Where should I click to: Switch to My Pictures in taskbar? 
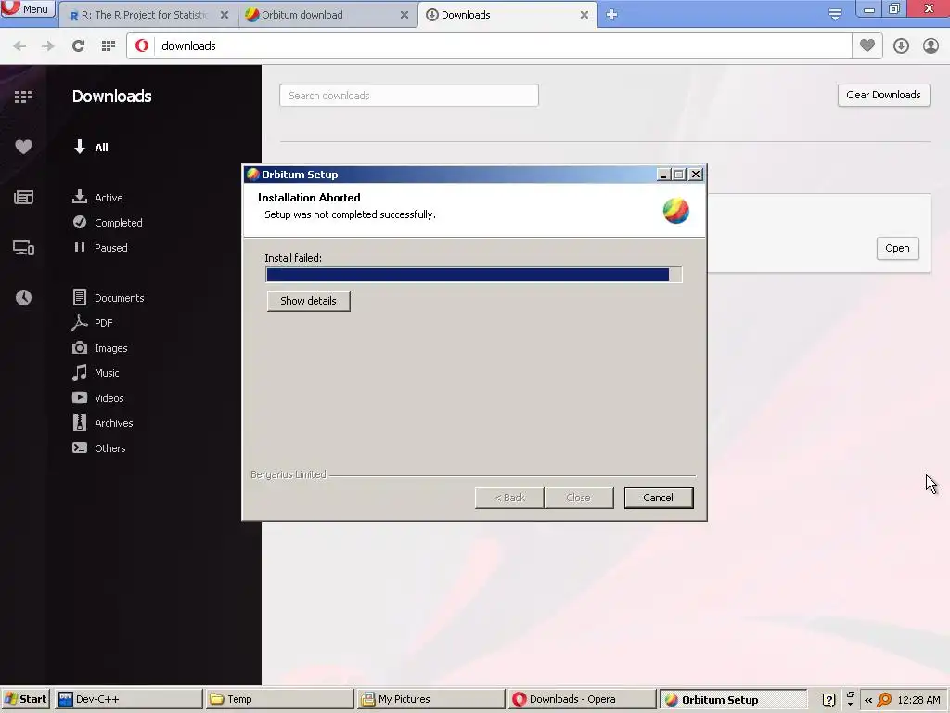click(x=430, y=699)
